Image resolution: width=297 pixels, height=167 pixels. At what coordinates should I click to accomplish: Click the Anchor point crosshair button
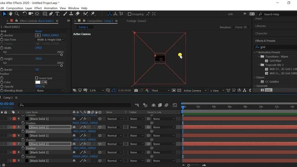click(x=38, y=35)
